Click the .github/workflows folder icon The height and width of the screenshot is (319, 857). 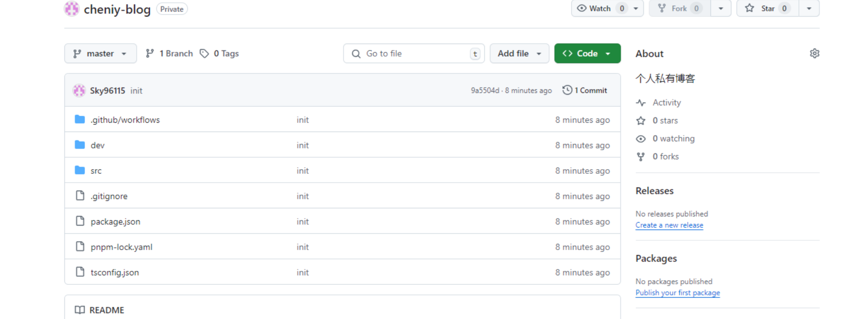[80, 120]
